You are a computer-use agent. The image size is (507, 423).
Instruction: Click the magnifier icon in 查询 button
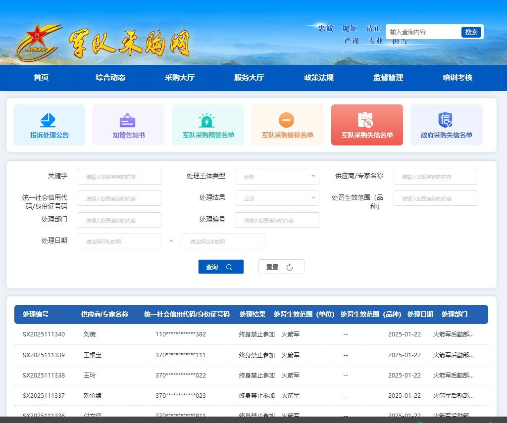(229, 267)
